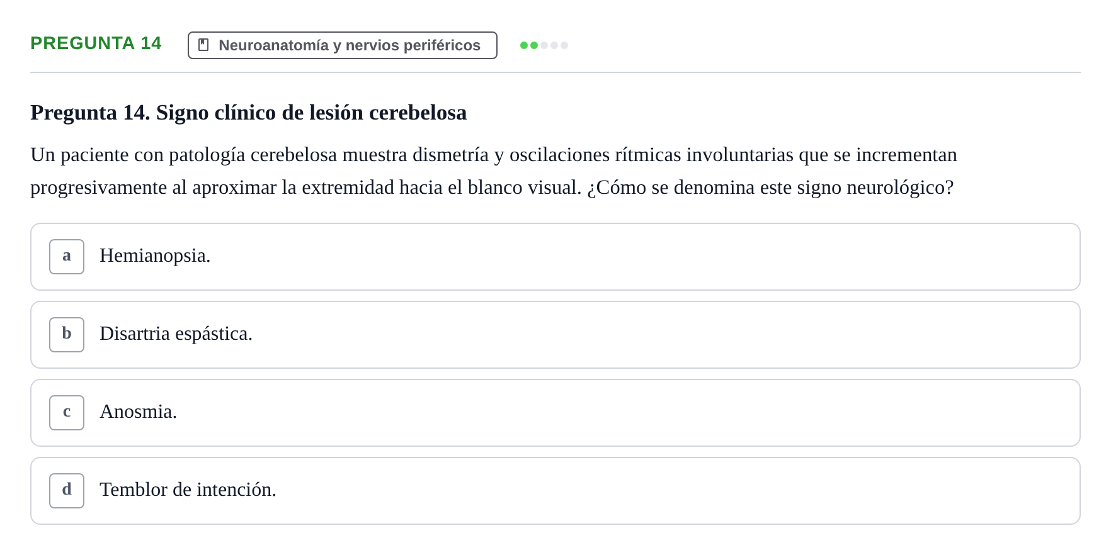This screenshot has width=1111, height=555.
Task: Choose answer Disartria espástica
Action: tap(555, 335)
